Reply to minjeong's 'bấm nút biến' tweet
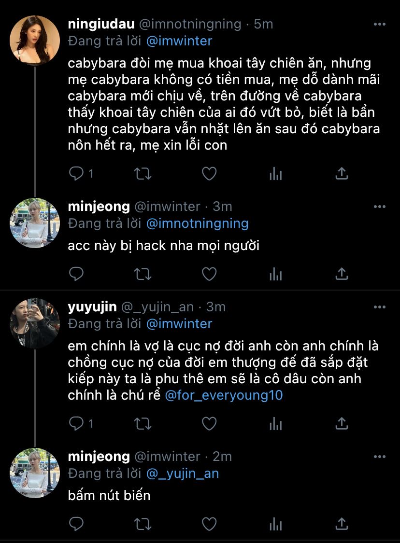Screen dimensions: 400x543 [76, 524]
